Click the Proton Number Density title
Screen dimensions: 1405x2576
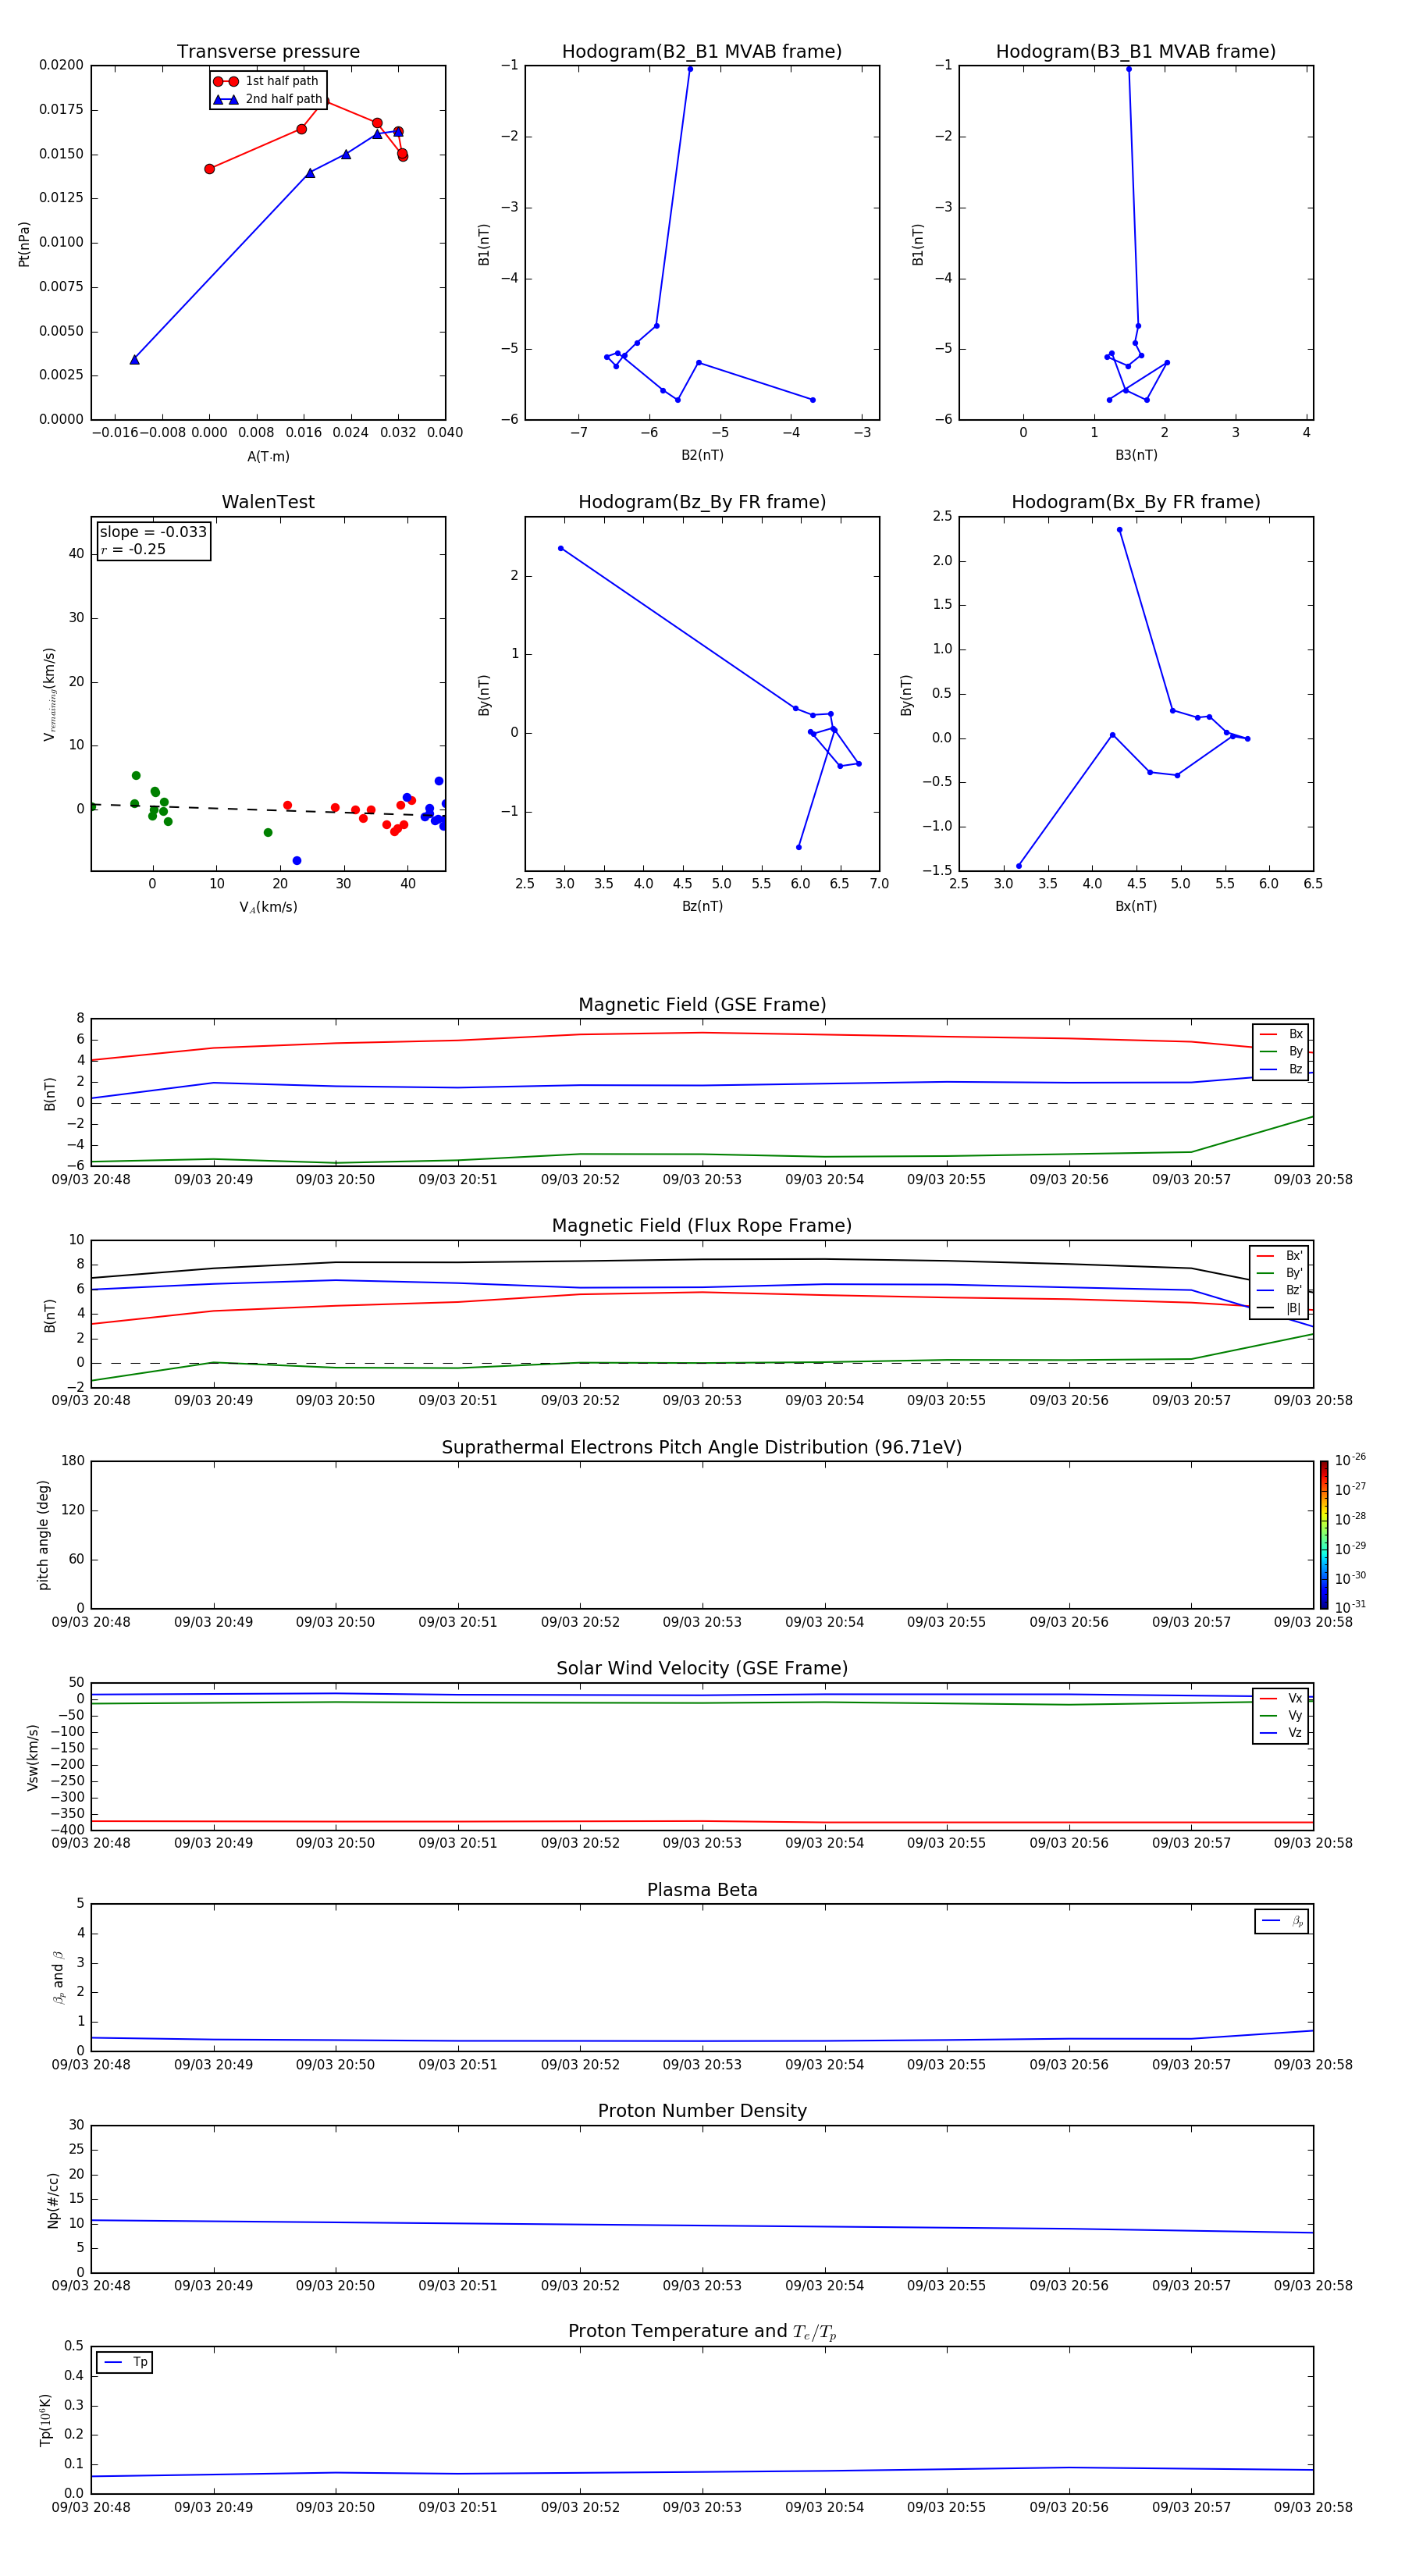[702, 2111]
